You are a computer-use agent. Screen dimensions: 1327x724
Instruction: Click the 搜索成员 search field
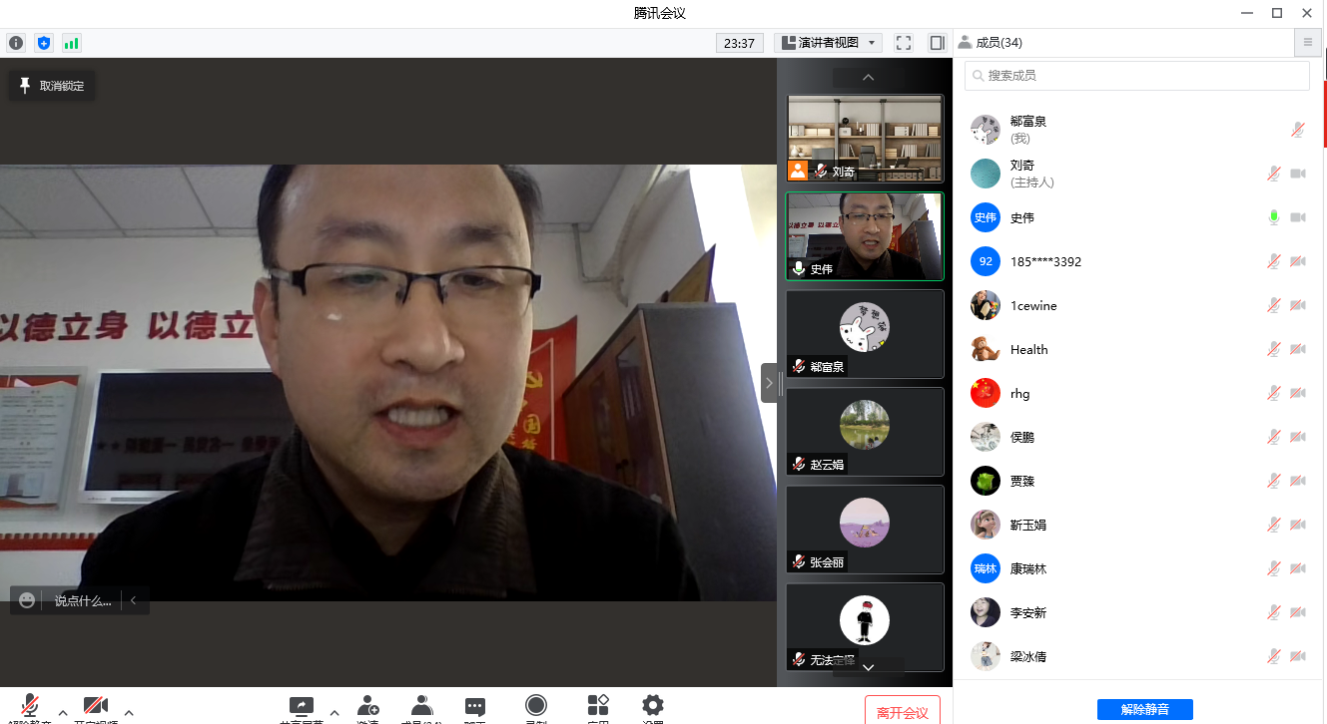pyautogui.click(x=1136, y=76)
